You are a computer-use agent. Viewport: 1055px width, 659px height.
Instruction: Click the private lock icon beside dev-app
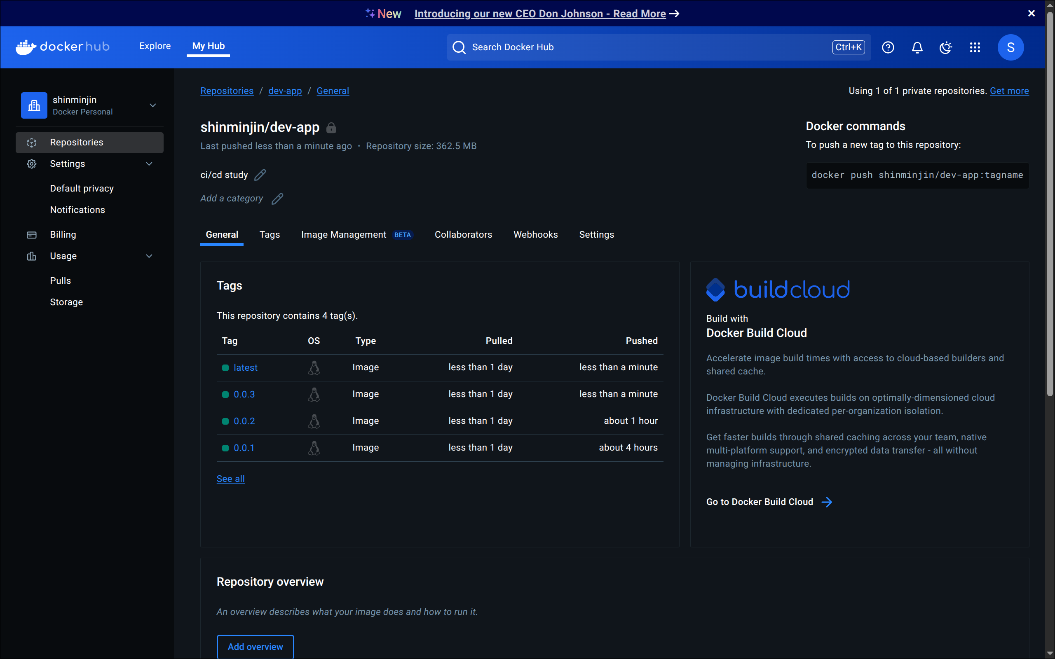[x=331, y=127]
